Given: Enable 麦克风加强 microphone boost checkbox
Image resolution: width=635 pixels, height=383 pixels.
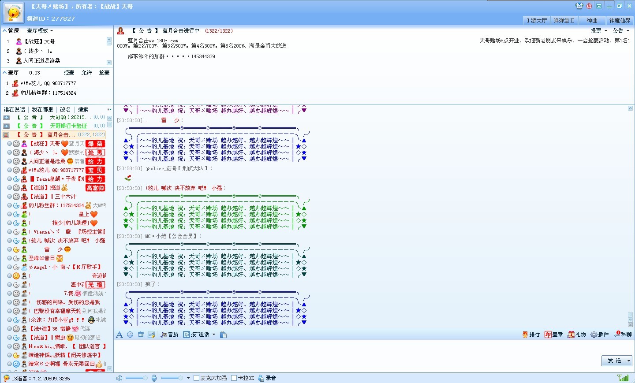Looking at the screenshot, I should (197, 378).
